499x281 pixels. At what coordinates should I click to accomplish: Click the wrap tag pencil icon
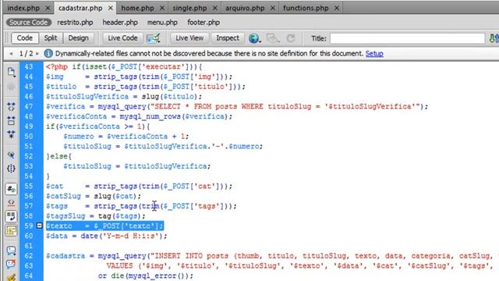(x=11, y=277)
